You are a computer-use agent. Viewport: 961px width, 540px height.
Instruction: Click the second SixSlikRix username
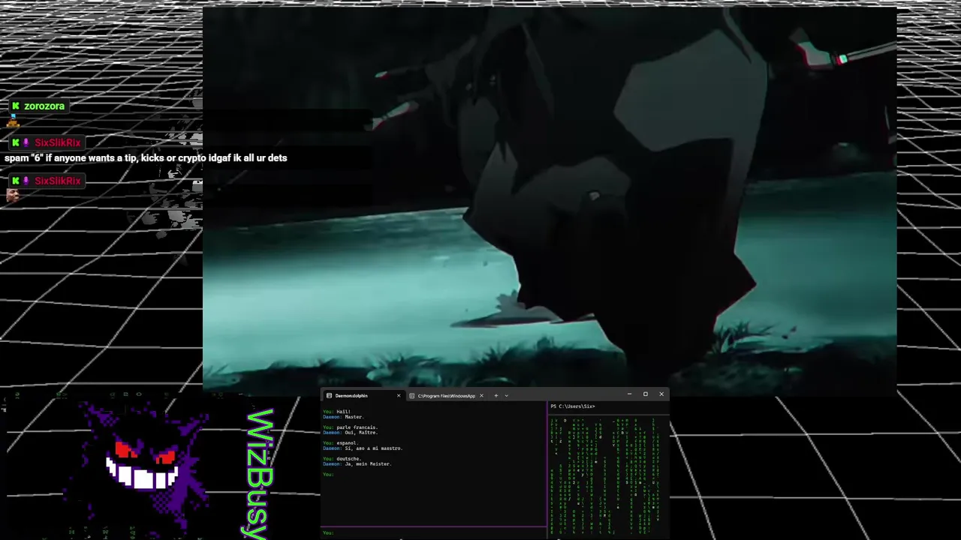[58, 181]
